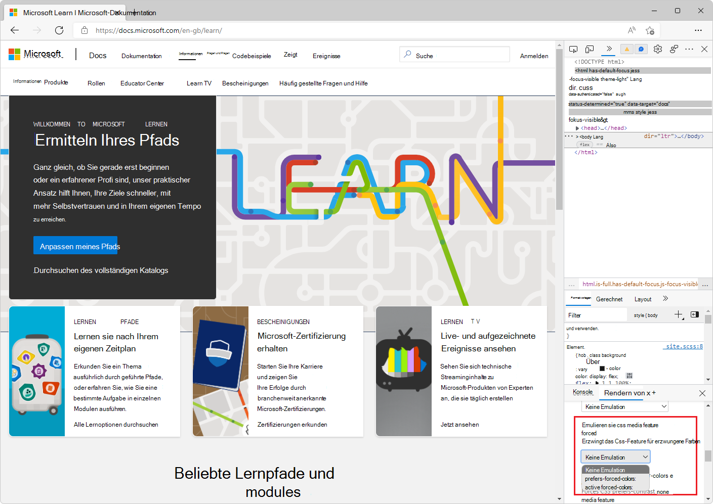The image size is (713, 504).
Task: Open the Keine Emulation dropdown
Action: (615, 456)
